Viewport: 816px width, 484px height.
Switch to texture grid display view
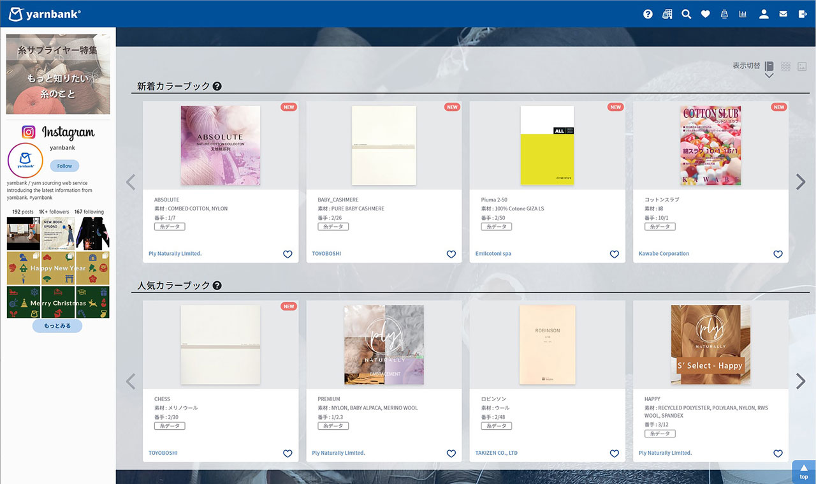tap(785, 66)
